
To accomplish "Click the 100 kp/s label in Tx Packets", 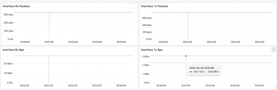I will [147, 32].
